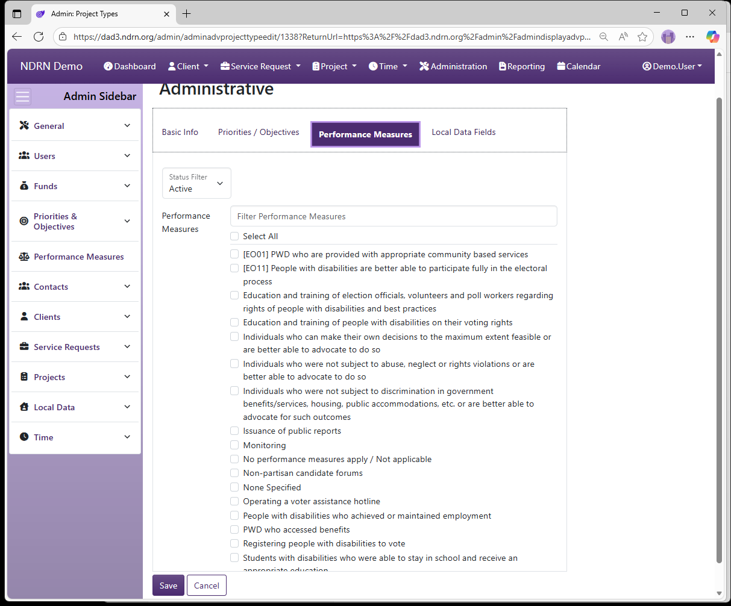731x606 pixels.
Task: Switch to the Priorities / Objectives tab
Action: (259, 132)
